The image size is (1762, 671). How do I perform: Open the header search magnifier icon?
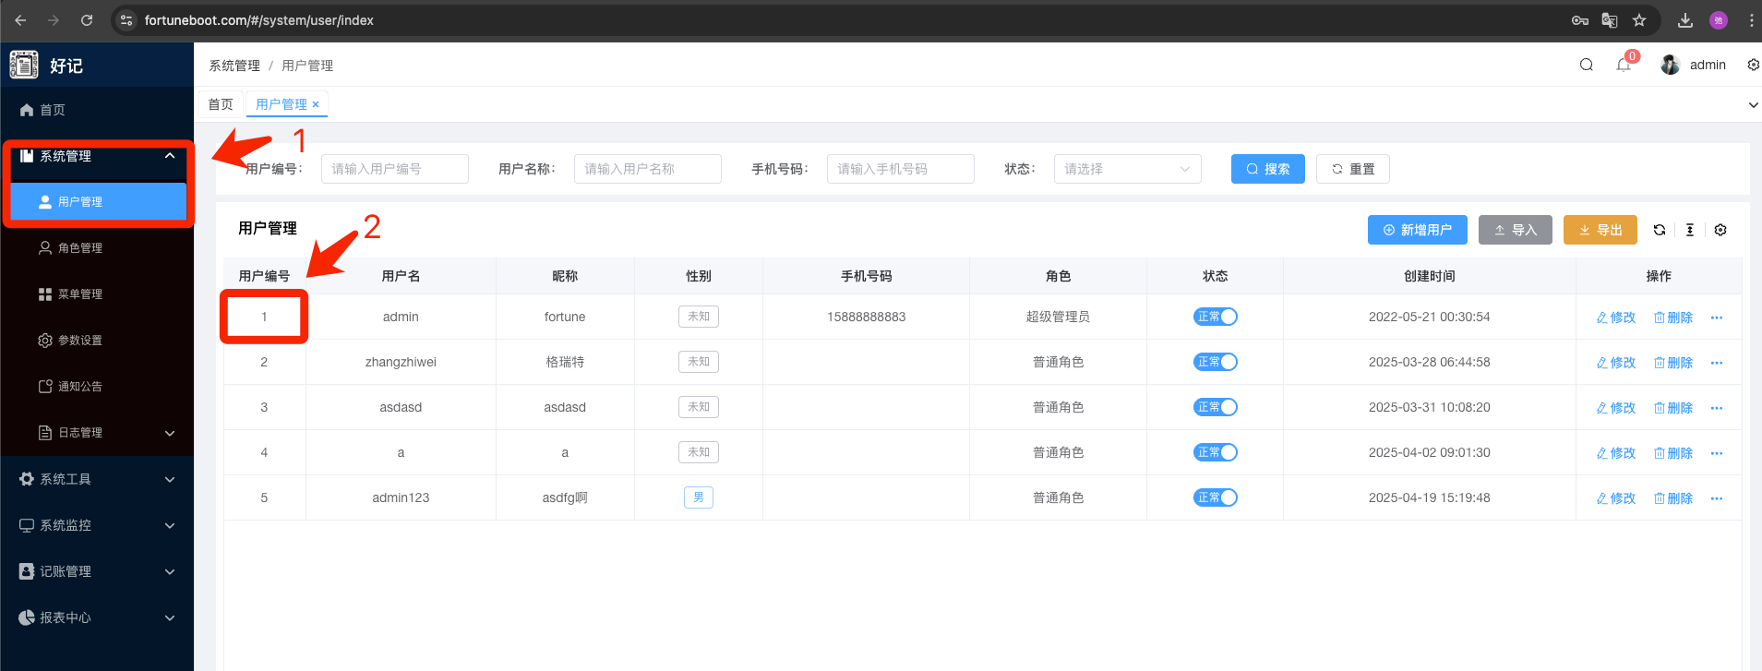click(x=1586, y=65)
